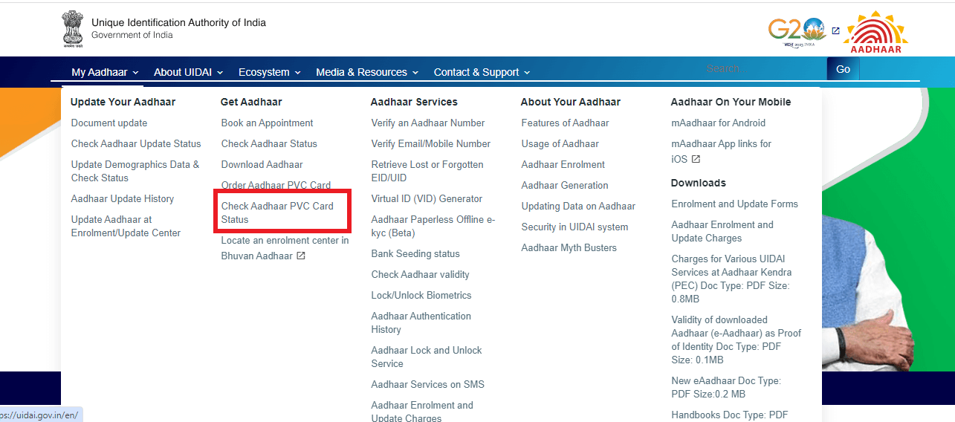
Task: Open the Ecosystem dropdown menu
Action: point(269,72)
